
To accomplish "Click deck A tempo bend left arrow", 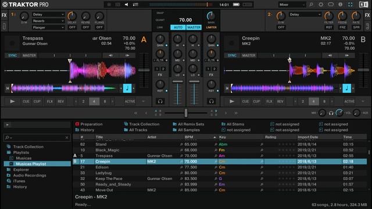I will [110, 56].
